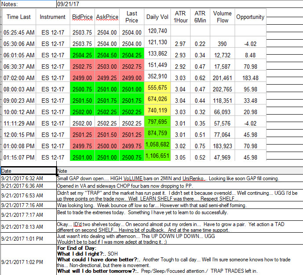The height and width of the screenshot is (275, 303).
Task: Select the daily volume cell 1,058,682
Action: (157, 144)
